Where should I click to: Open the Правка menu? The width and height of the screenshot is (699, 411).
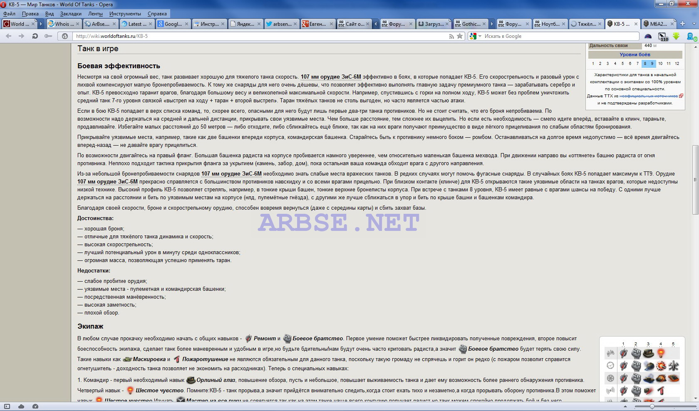pyautogui.click(x=30, y=14)
